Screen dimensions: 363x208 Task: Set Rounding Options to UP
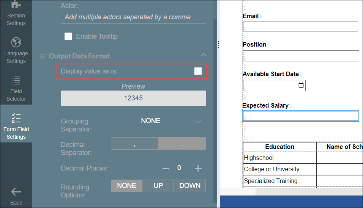(x=158, y=186)
